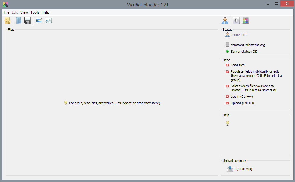Click the "Log in (Ctrl+~)" step text

click(x=242, y=96)
